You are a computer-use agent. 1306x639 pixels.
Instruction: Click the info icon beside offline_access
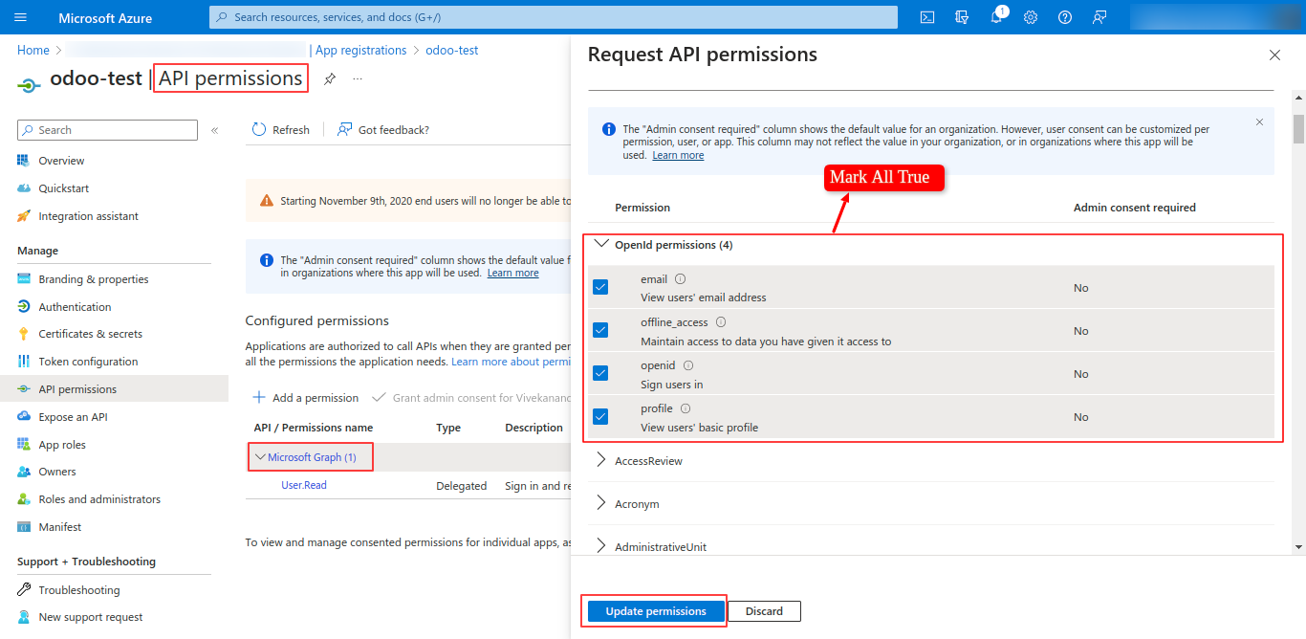click(721, 322)
